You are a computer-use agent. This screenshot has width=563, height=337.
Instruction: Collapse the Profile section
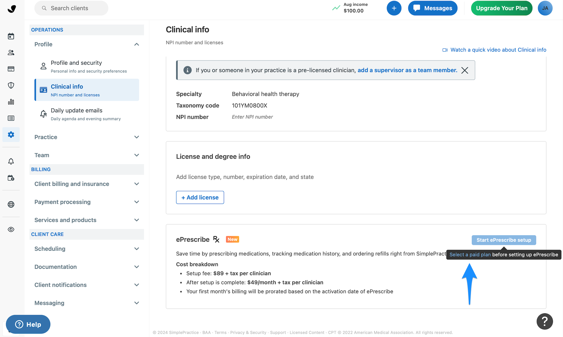(137, 44)
